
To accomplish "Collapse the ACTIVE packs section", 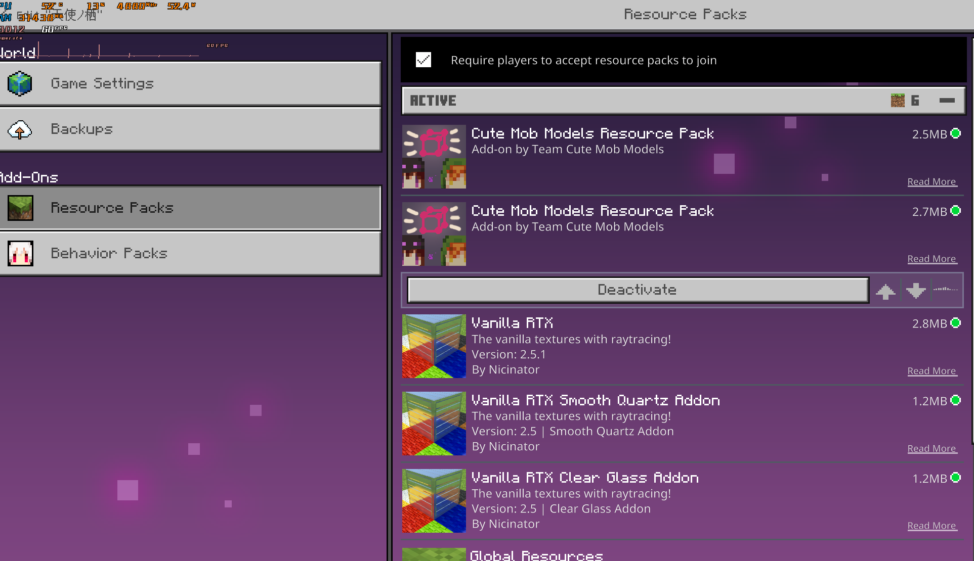I will (x=947, y=101).
